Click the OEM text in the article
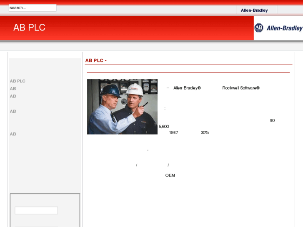 coord(170,175)
